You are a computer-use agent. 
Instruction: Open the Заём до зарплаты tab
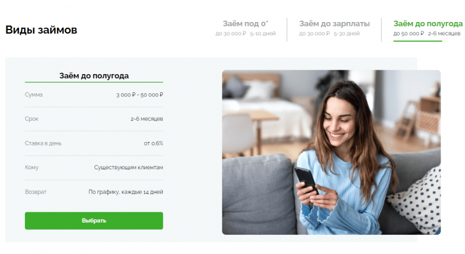click(x=334, y=28)
